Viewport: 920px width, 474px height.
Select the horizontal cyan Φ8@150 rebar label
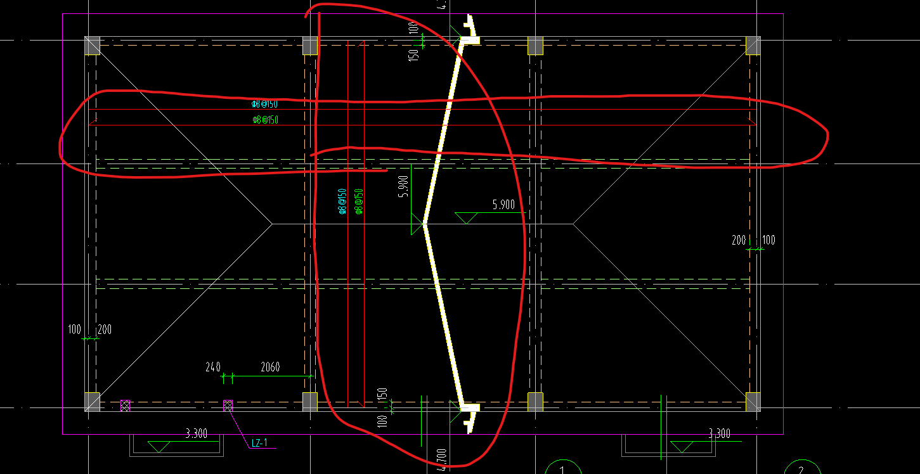265,104
